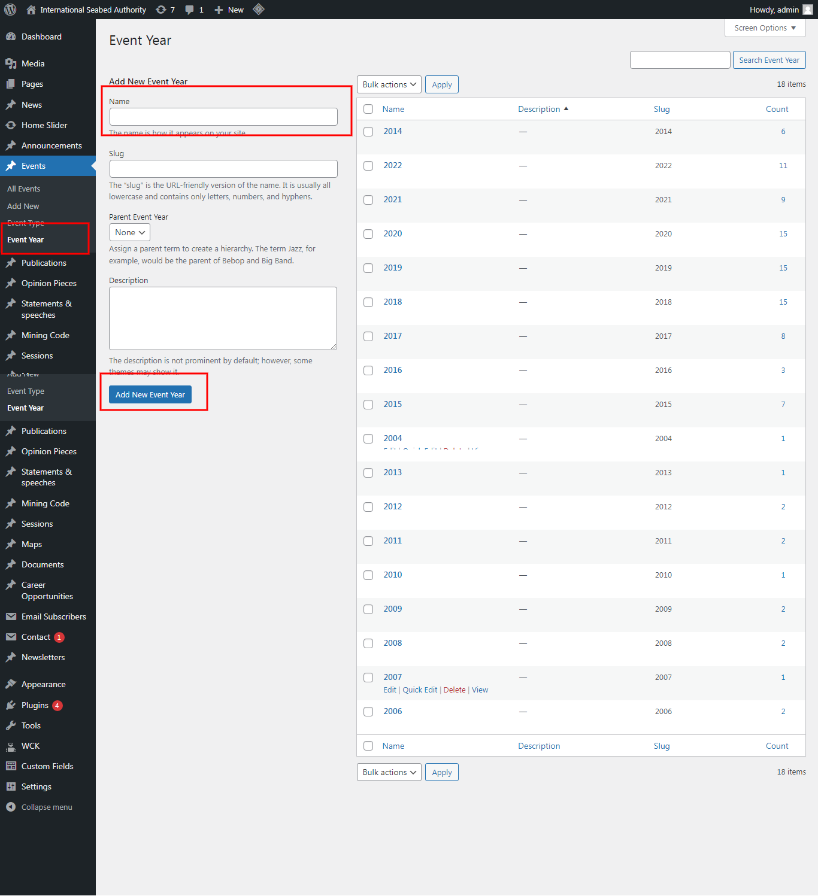Screen dimensions: 818x896
Task: Click the Career Opportunities pin icon
Action: (x=11, y=585)
